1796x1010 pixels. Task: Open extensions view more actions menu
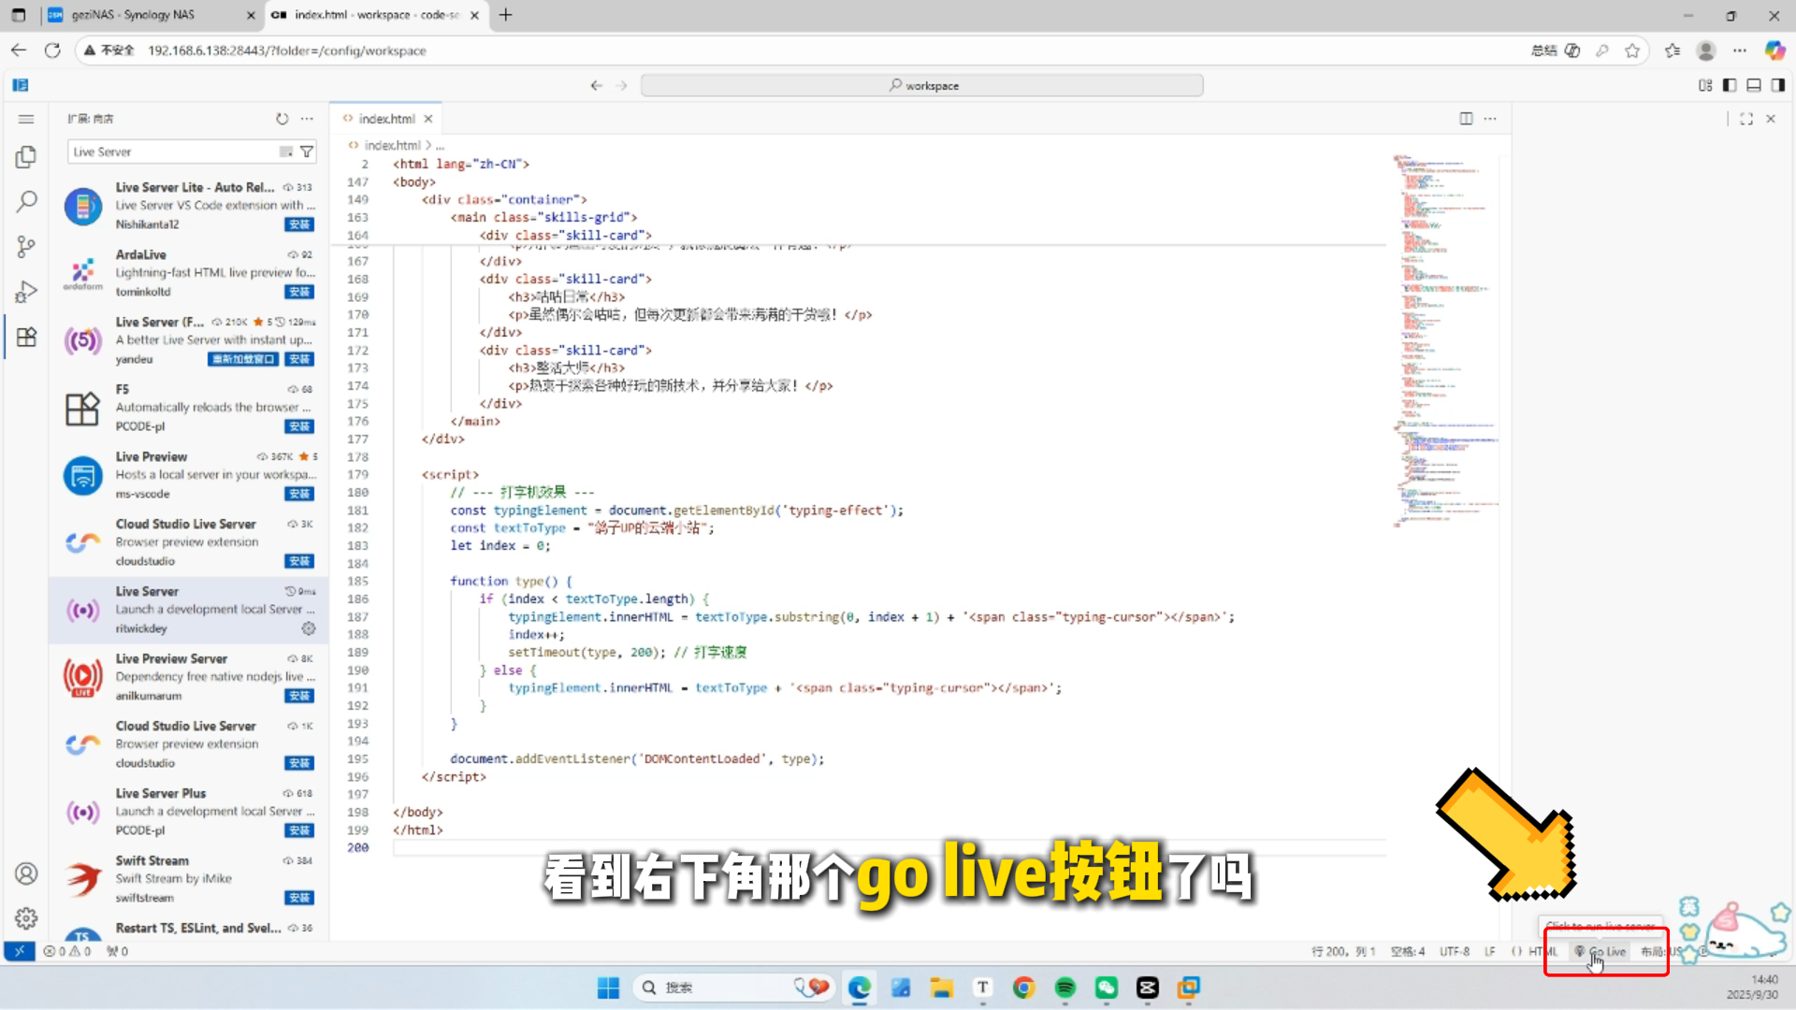[307, 119]
